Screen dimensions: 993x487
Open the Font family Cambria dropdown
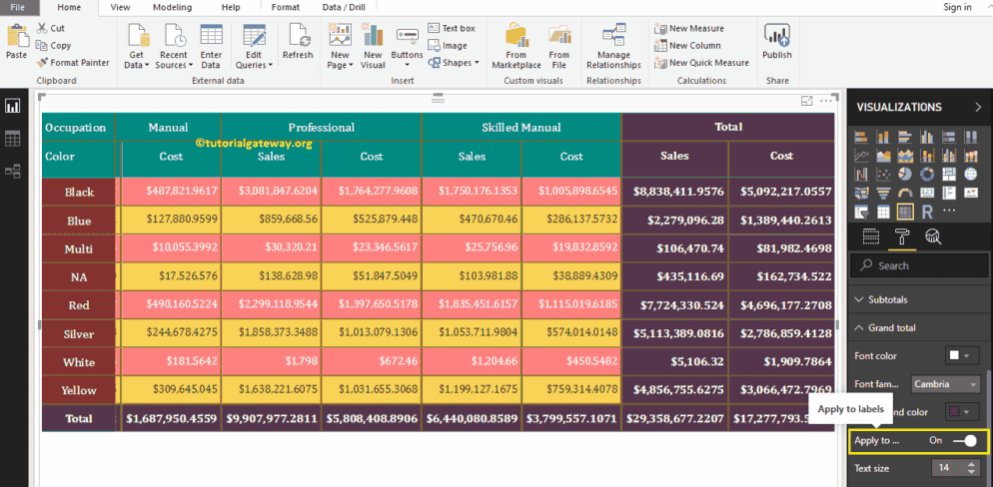(945, 384)
